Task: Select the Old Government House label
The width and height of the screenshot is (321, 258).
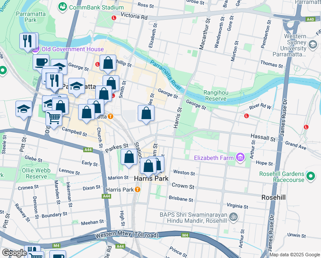Action: pyautogui.click(x=73, y=49)
